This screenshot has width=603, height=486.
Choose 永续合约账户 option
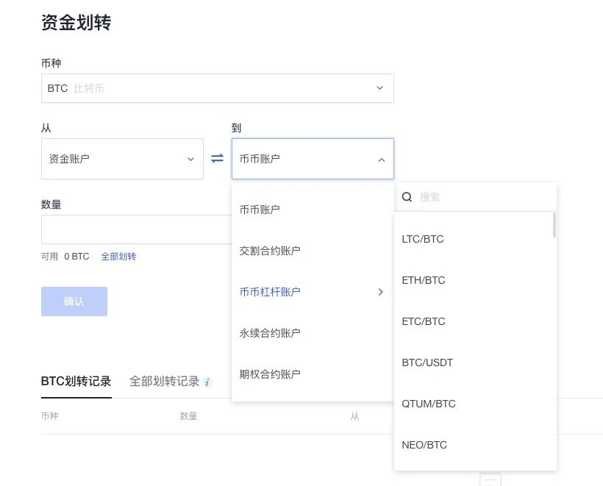pos(270,333)
